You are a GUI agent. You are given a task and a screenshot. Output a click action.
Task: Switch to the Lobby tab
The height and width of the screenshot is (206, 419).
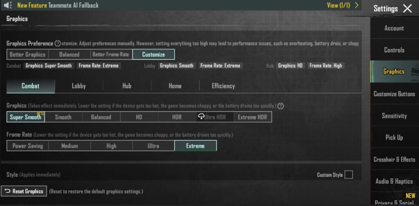[79, 86]
